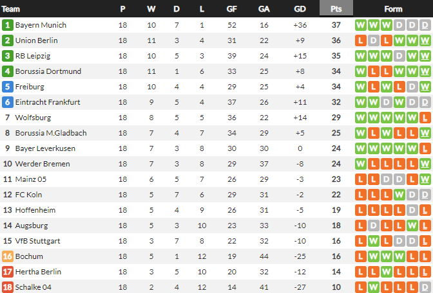Select Eintracht Frankfurt in the table

[48, 102]
